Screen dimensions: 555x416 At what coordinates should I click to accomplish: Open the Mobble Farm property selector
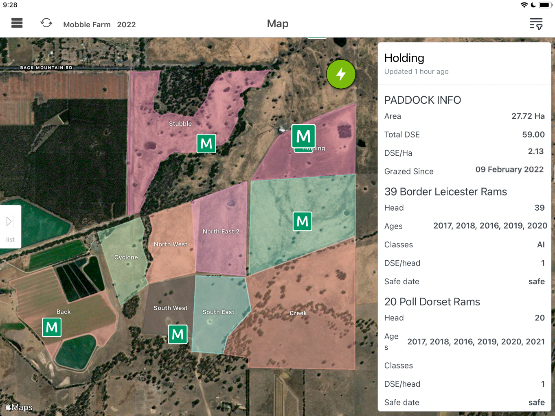point(87,25)
